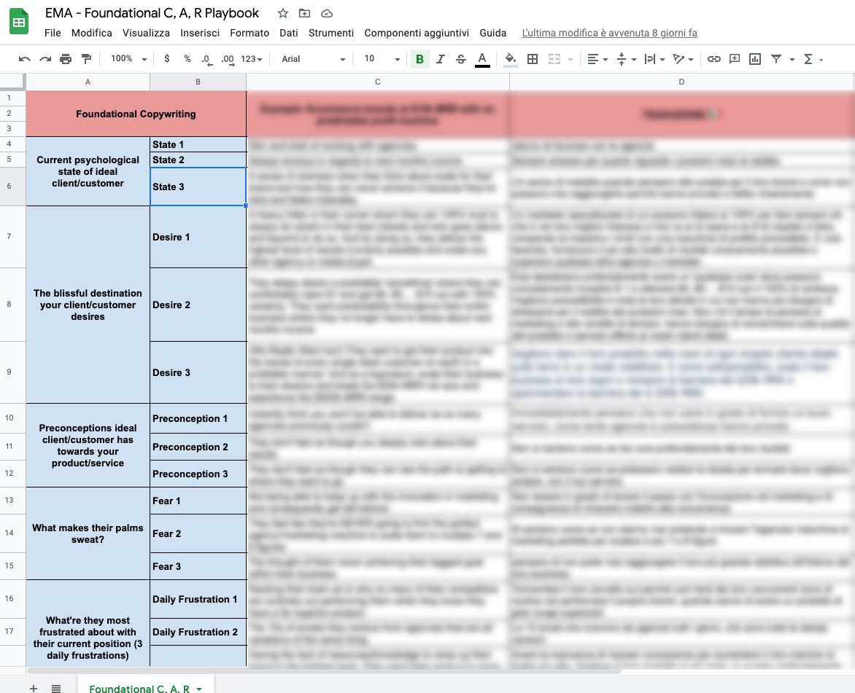This screenshot has height=693, width=855.
Task: Toggle bold formatting
Action: click(419, 59)
